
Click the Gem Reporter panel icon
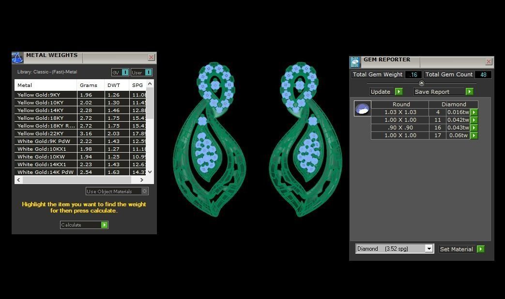coord(355,62)
